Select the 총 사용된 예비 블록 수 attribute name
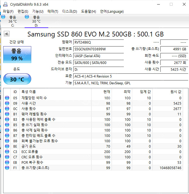The height and width of the screenshot is (194, 189). pyautogui.click(x=38, y=119)
